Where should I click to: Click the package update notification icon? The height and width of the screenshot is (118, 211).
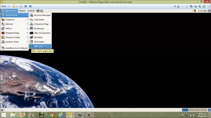click(x=195, y=11)
